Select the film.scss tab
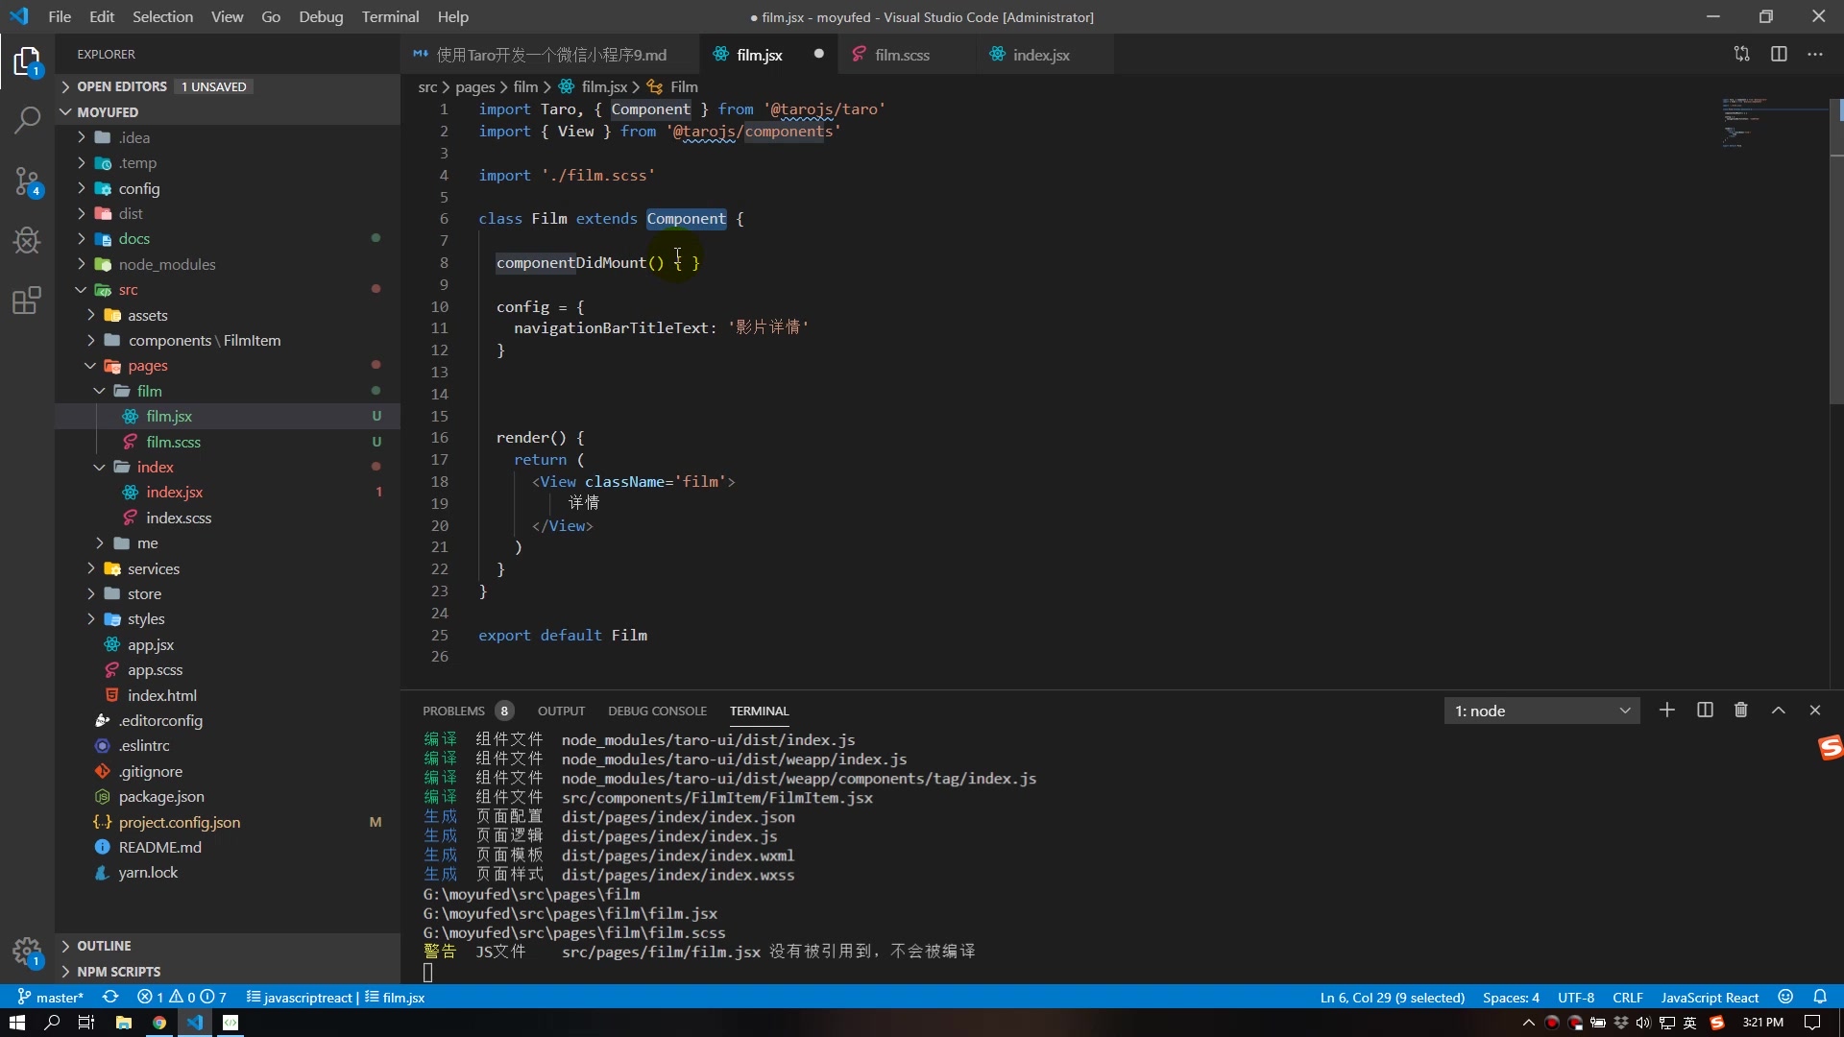1844x1037 pixels. point(903,55)
